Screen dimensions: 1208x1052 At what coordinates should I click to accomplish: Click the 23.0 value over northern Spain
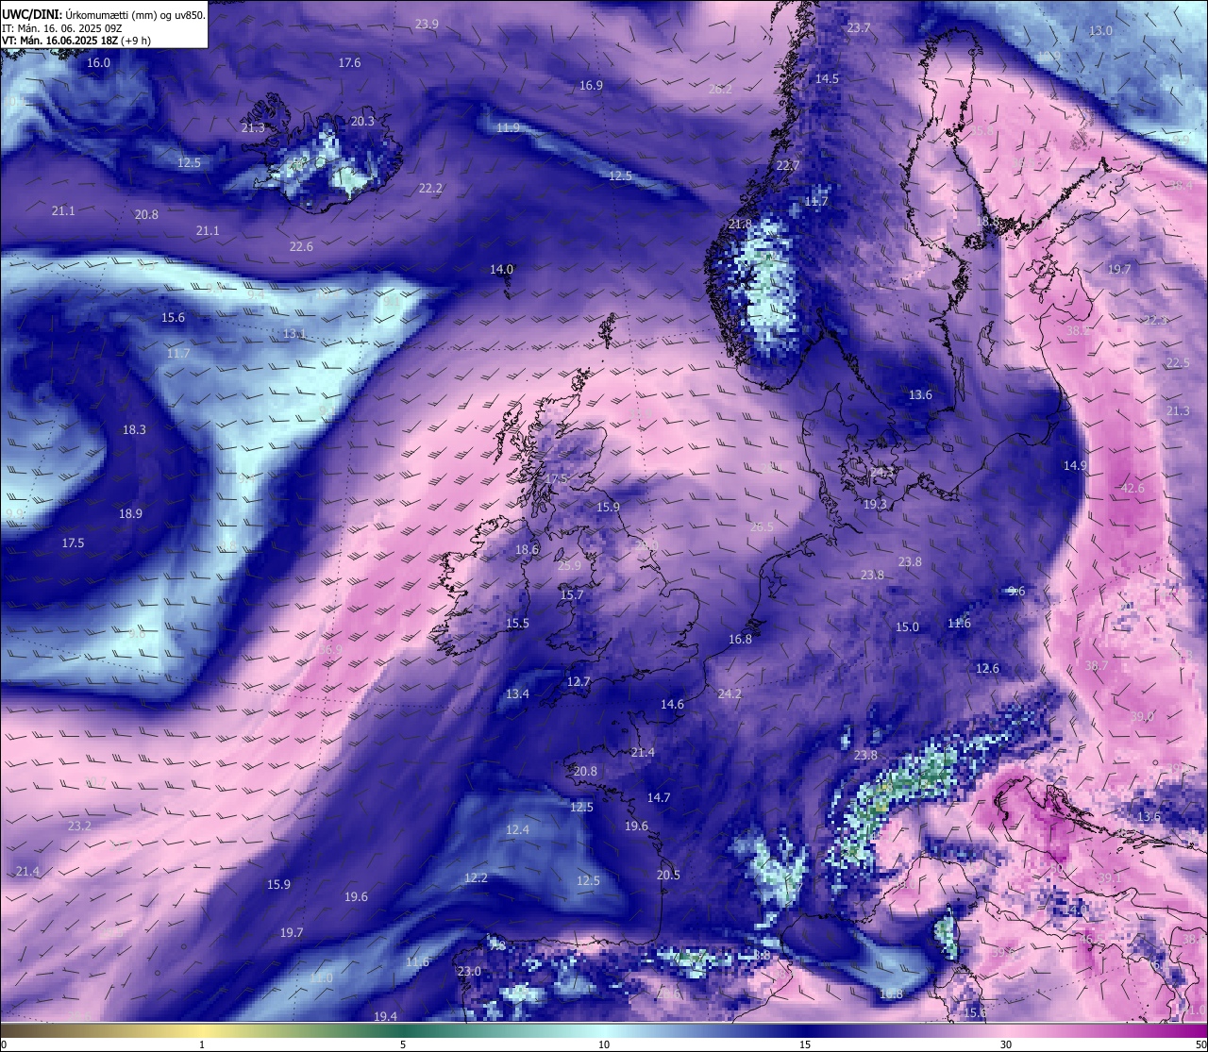click(x=469, y=972)
